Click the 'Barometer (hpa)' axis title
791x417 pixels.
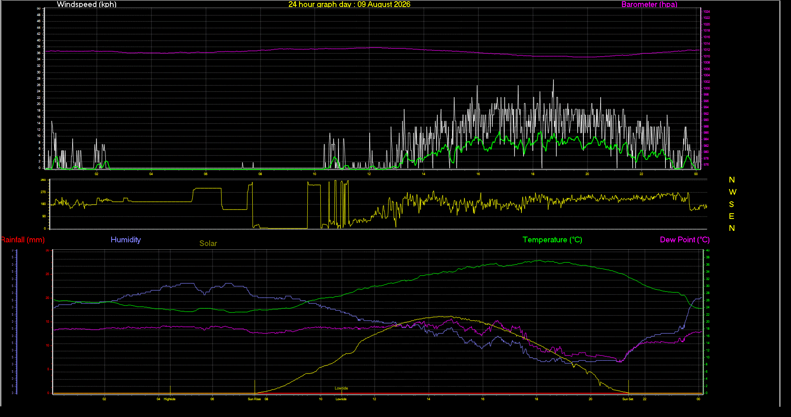click(649, 5)
